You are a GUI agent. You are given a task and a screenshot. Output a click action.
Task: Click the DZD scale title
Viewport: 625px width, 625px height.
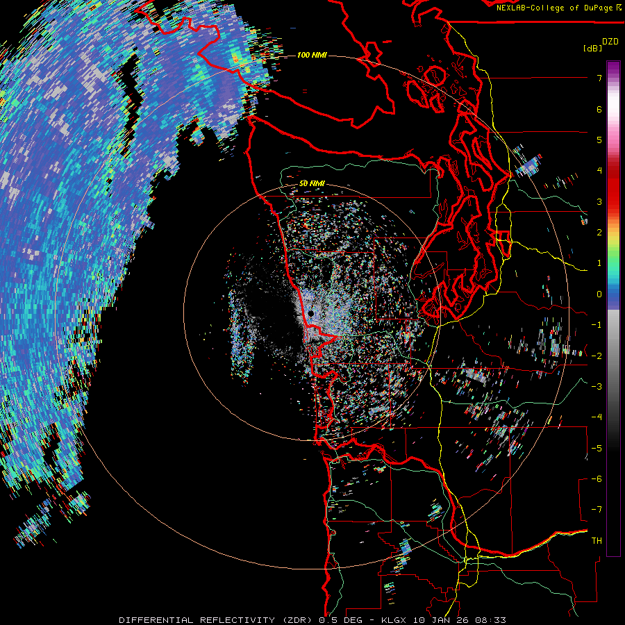(x=610, y=42)
